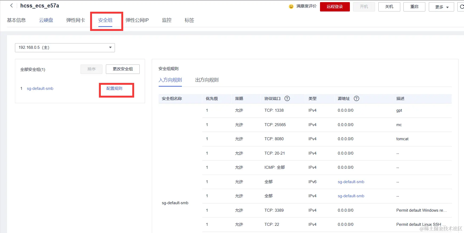The height and width of the screenshot is (233, 464).
Task: Click 0.0.0.0/0 source in TCP: 1338 row
Action: click(346, 110)
